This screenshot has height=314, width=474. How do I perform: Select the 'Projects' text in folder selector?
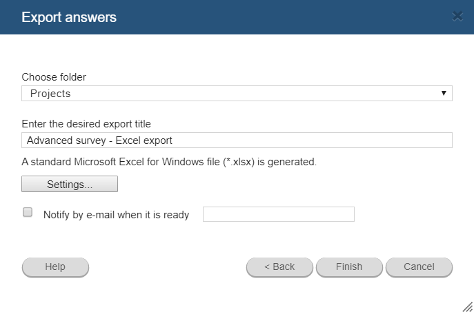[50, 94]
